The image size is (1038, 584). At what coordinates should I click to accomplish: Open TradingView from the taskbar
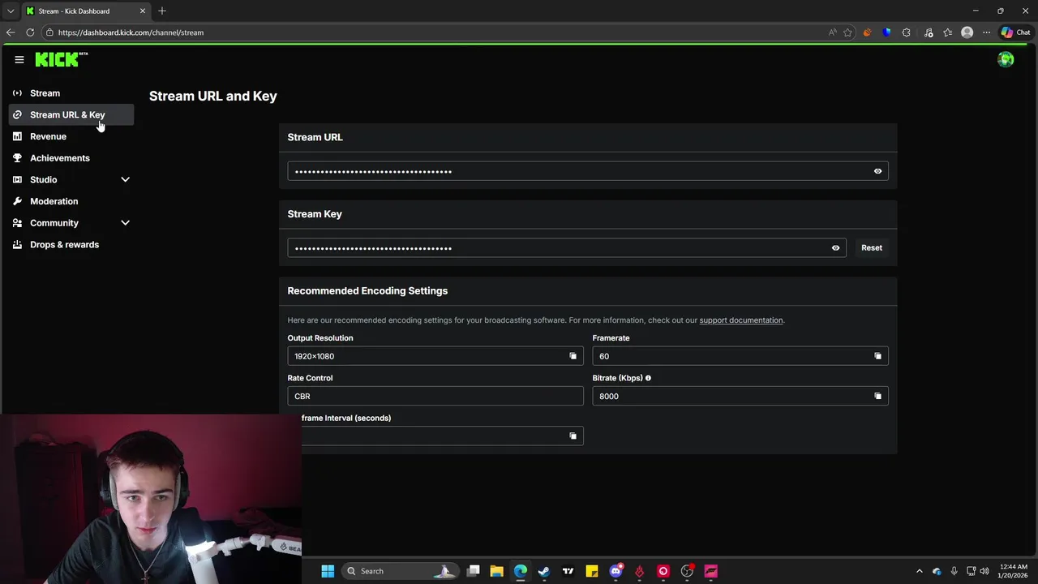coord(568,571)
